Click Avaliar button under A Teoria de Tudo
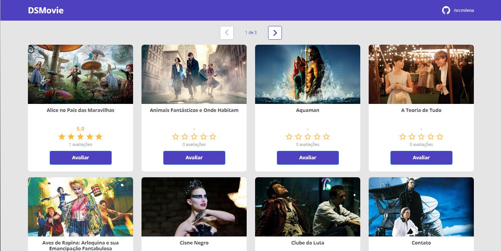 [421, 158]
